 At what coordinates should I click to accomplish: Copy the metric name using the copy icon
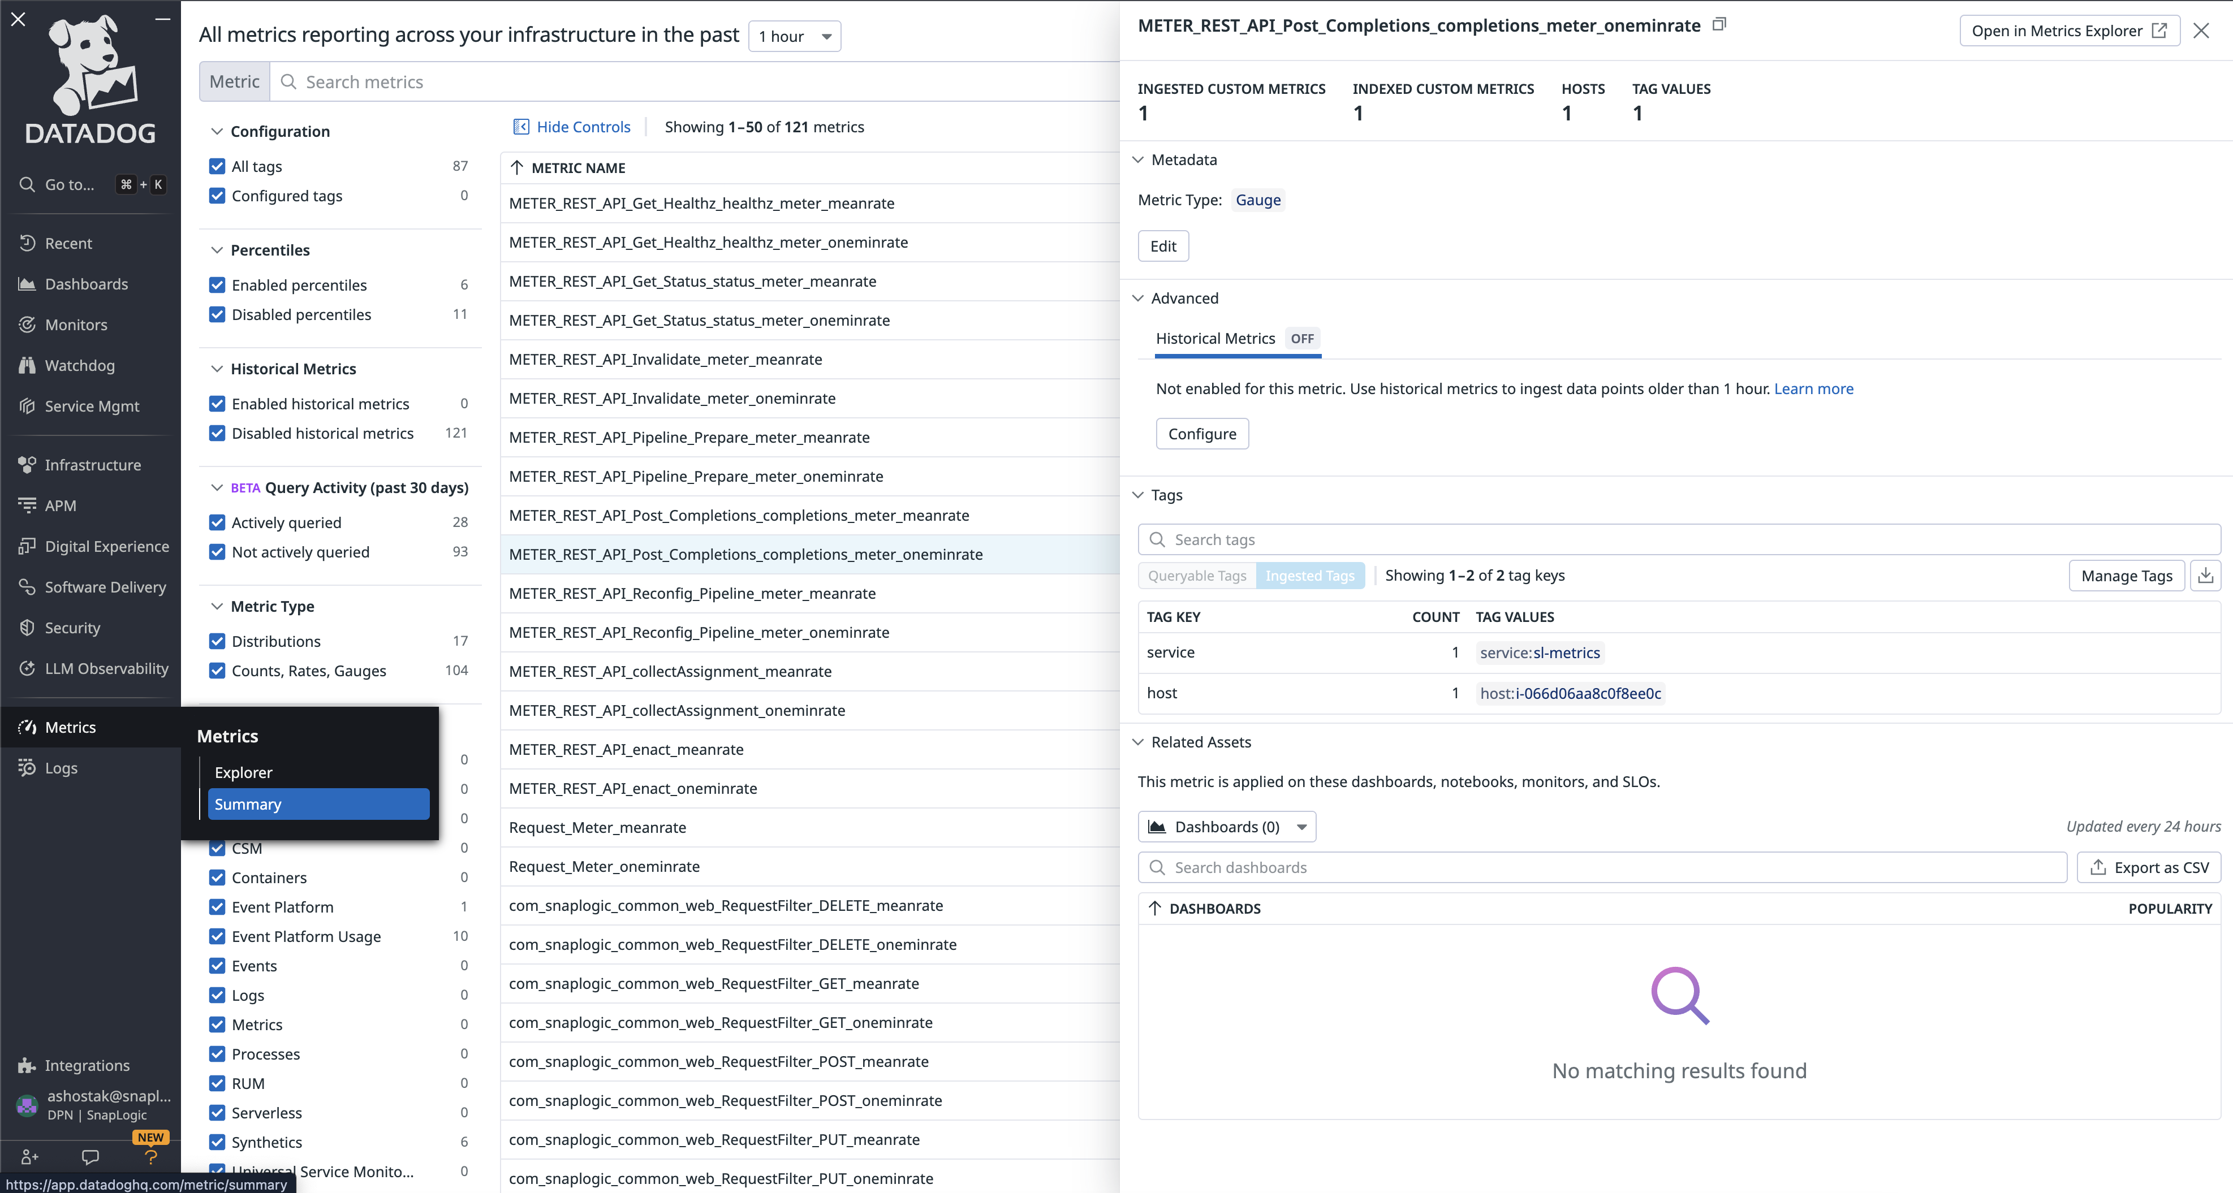pos(1719,24)
